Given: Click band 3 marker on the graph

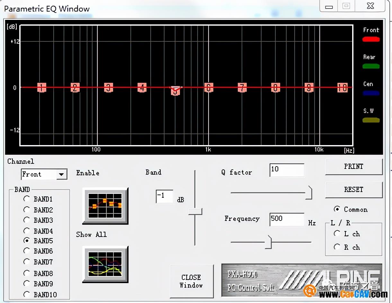Looking at the screenshot, I should pyautogui.click(x=109, y=87).
